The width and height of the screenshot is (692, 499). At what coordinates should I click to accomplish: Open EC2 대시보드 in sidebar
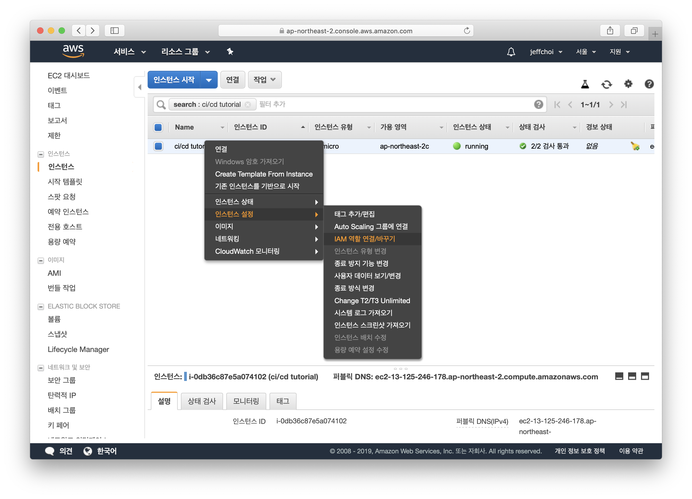coord(69,75)
